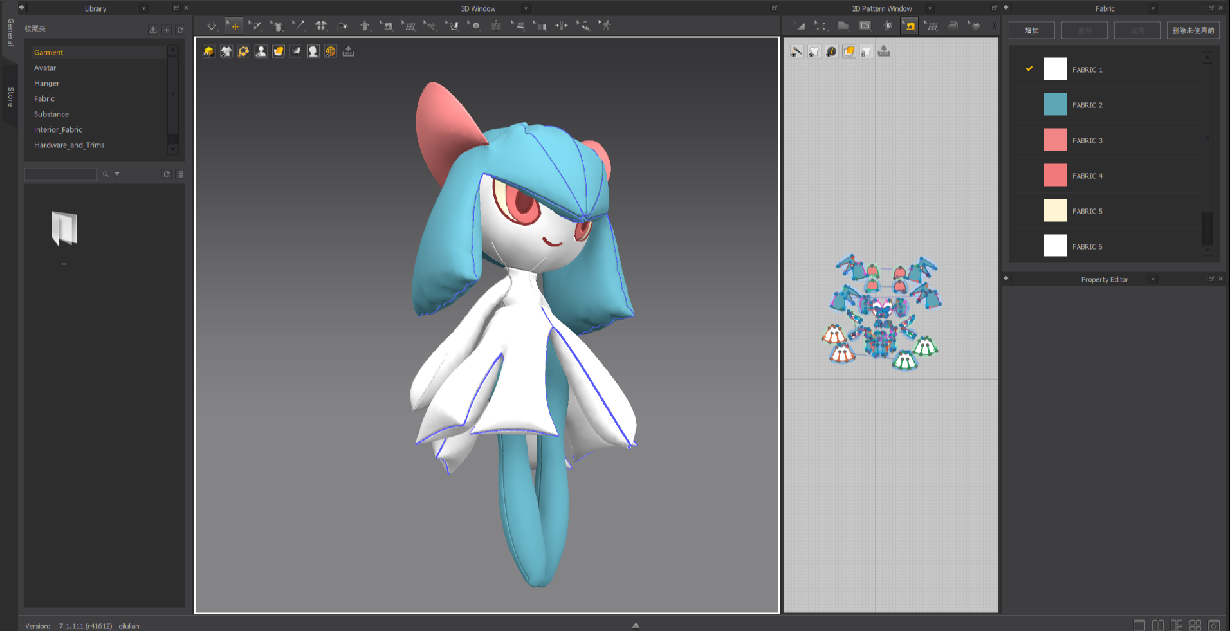Select the first layout preset in status bar
The height and width of the screenshot is (631, 1230).
1139,625
